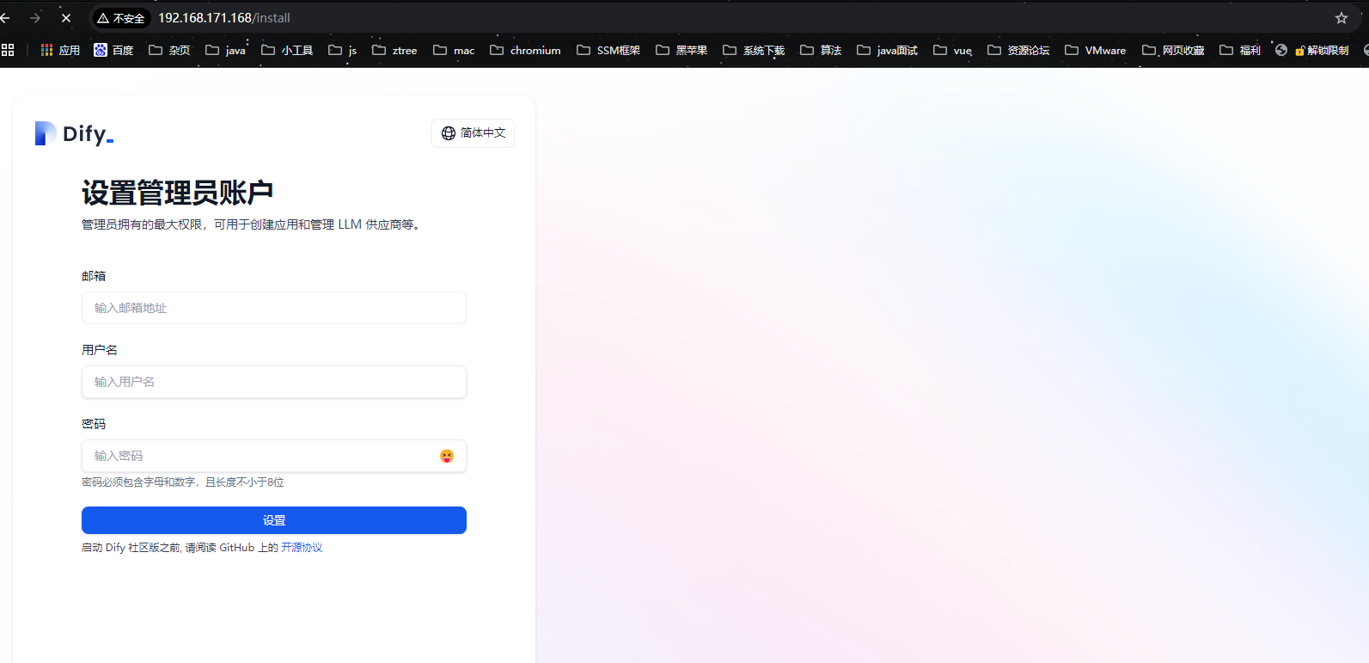
Task: Open the java面试 bookmark folder
Action: point(887,50)
